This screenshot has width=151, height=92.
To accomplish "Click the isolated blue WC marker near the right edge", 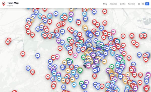I will 139,55.
